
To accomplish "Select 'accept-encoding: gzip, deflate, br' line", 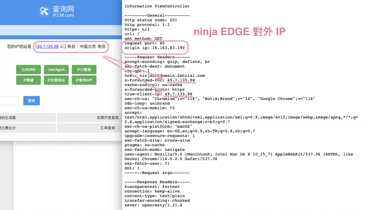I will click(x=167, y=62).
